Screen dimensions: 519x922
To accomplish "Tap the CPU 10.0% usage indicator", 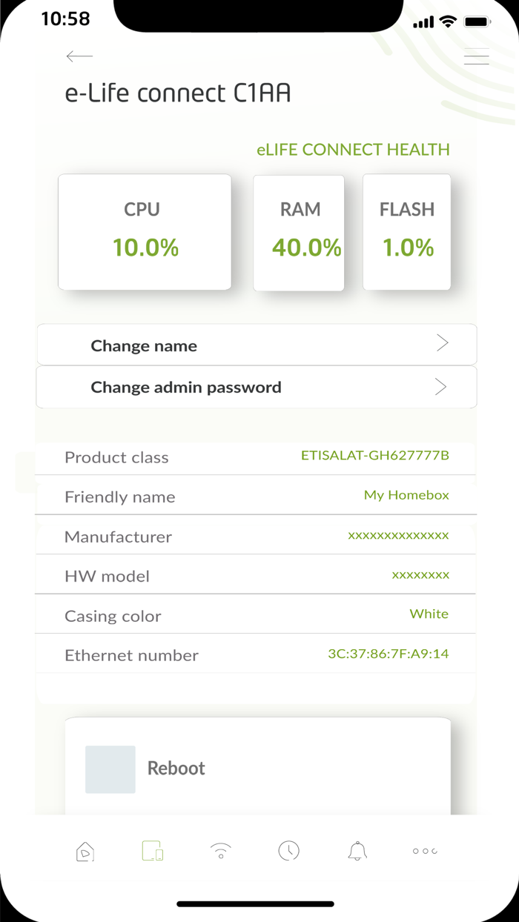I will 144,231.
